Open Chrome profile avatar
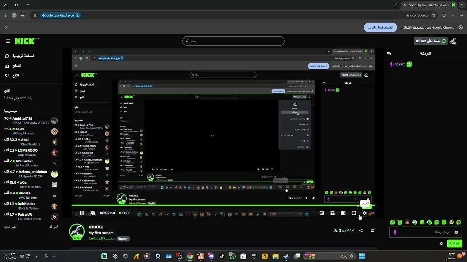Viewport: 467px width, 262px height. (14, 15)
